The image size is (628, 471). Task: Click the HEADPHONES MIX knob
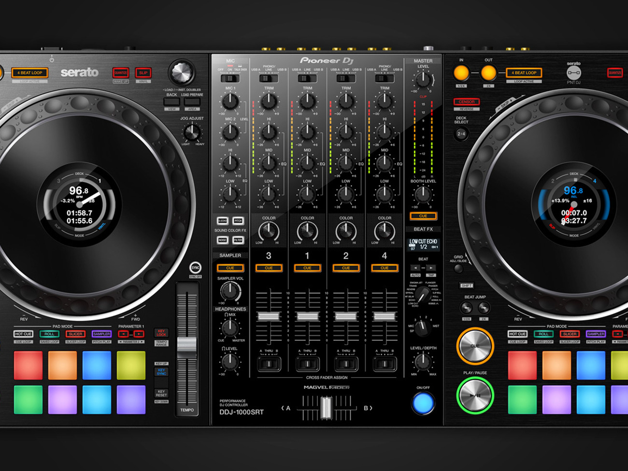pos(230,328)
